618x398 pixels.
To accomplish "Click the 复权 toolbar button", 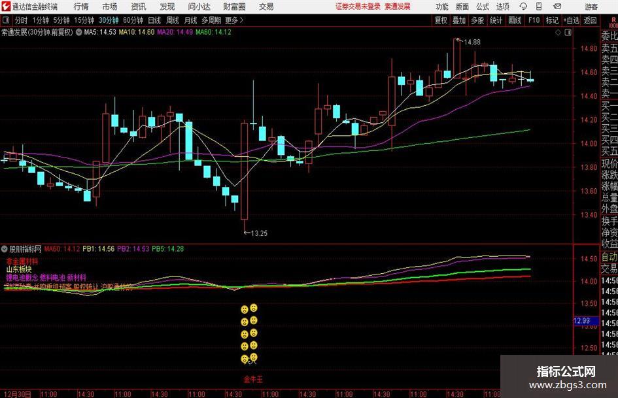I will [441, 20].
